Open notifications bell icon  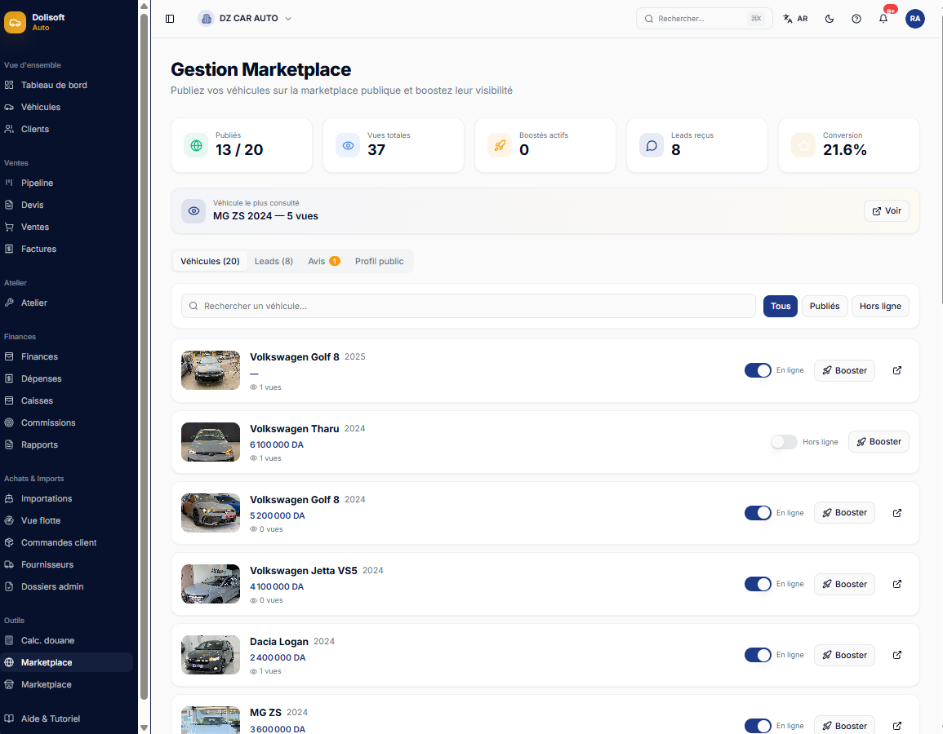tap(883, 19)
